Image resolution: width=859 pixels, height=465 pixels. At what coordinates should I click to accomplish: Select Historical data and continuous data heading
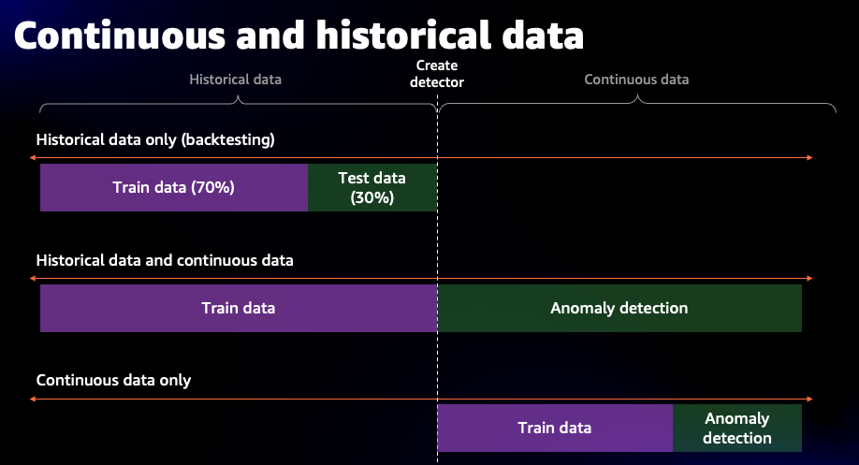[x=165, y=260]
